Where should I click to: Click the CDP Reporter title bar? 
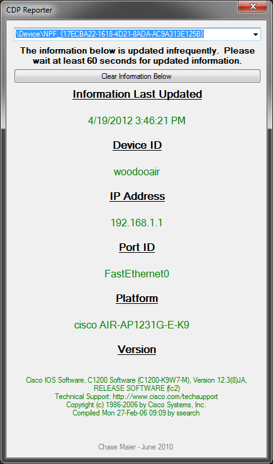pyautogui.click(x=118, y=9)
